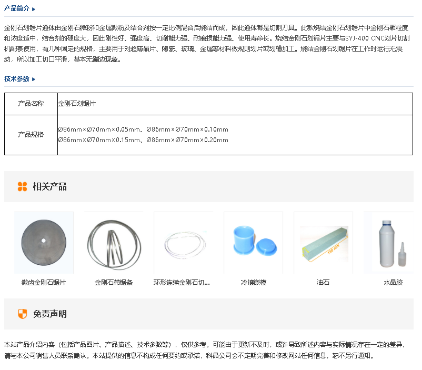
Task: Click the 油石 text link
Action: (x=323, y=283)
